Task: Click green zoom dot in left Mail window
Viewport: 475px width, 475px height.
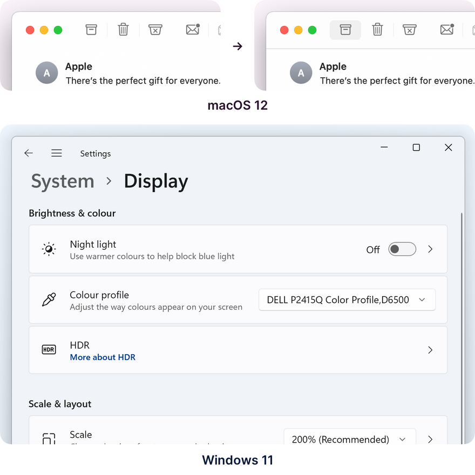Action: click(58, 30)
